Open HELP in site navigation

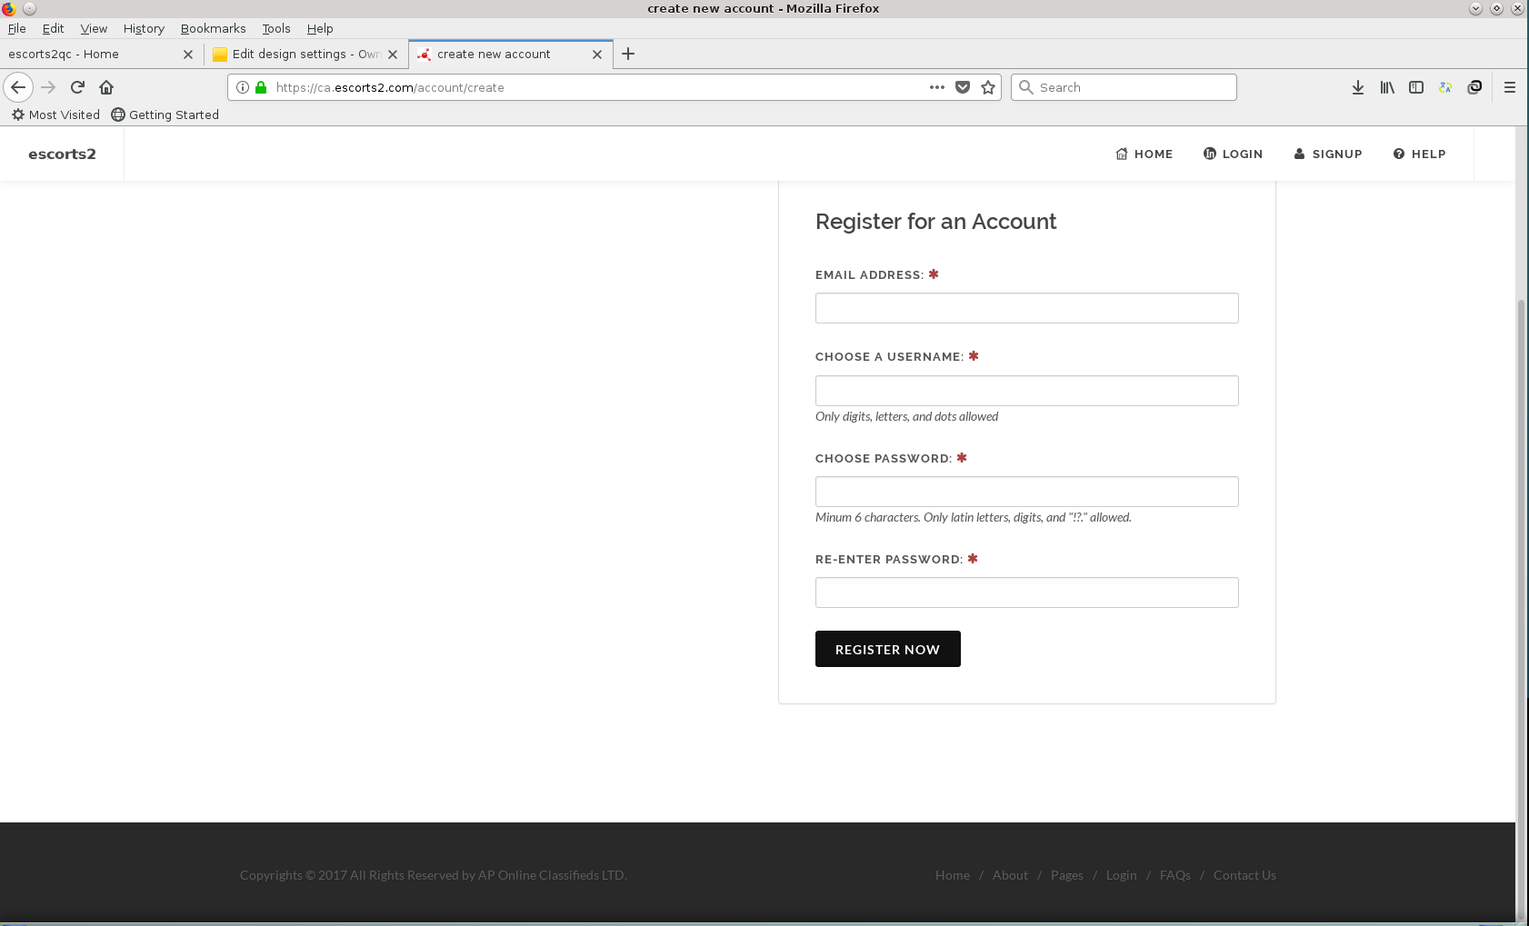point(1419,154)
